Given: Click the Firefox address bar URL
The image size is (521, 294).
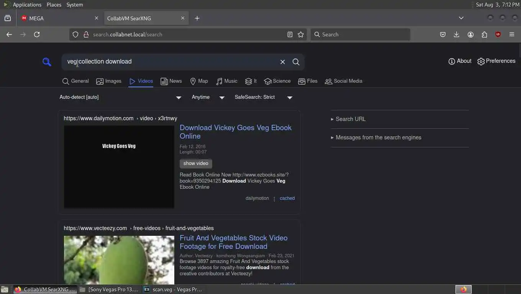Looking at the screenshot, I should [x=128, y=34].
